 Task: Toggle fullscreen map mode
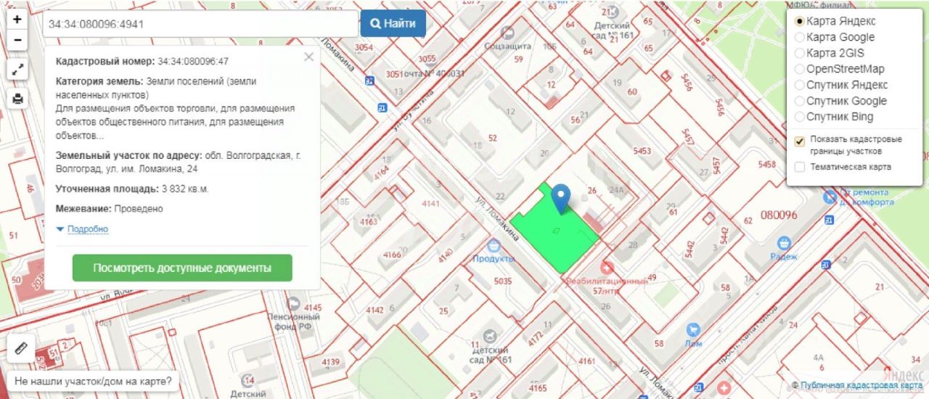(17, 70)
